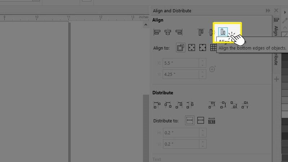Click Distribute space vertically icon
This screenshot has width=288, height=162.
(x=245, y=105)
